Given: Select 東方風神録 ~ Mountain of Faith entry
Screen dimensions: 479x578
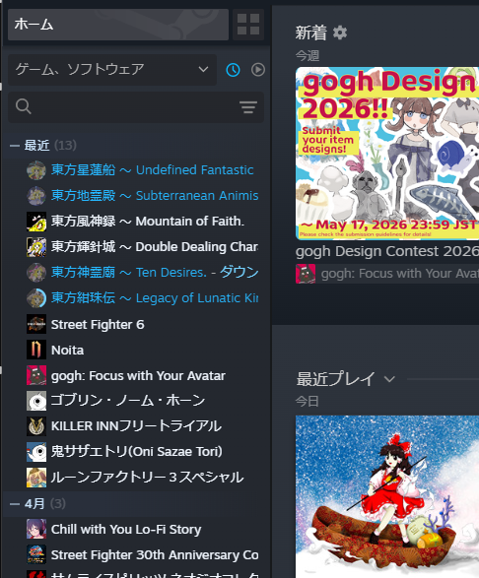Looking at the screenshot, I should [148, 222].
